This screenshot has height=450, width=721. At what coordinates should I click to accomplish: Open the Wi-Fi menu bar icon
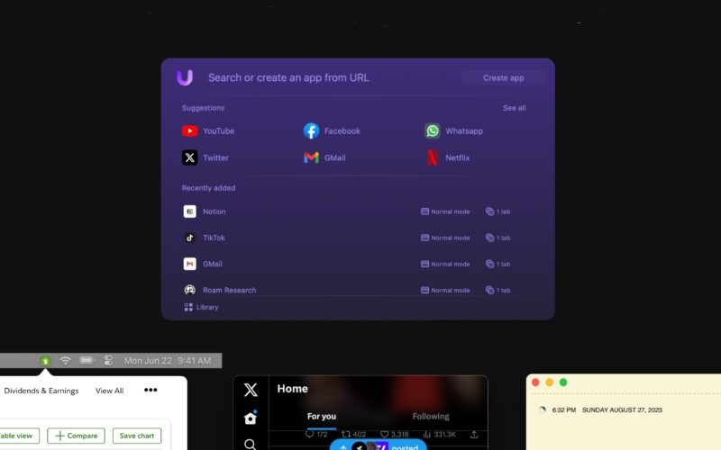coord(65,361)
